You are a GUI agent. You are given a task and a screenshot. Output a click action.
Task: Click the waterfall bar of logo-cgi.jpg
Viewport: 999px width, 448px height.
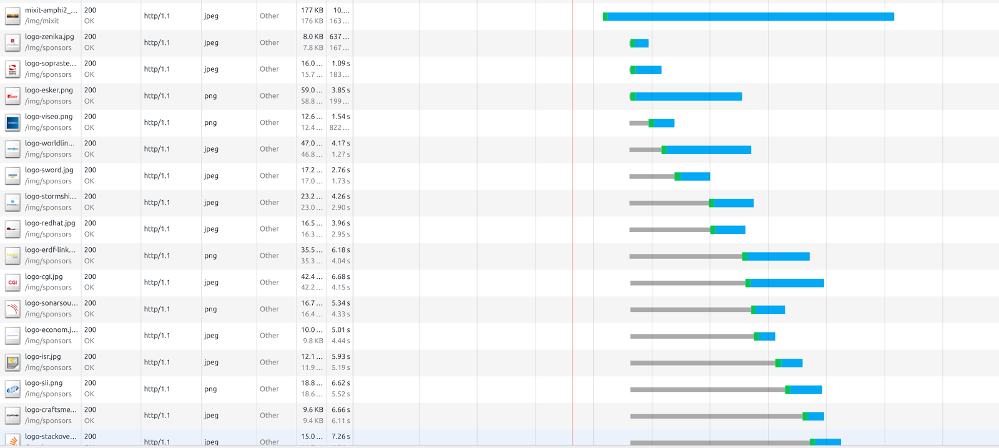coord(727,283)
